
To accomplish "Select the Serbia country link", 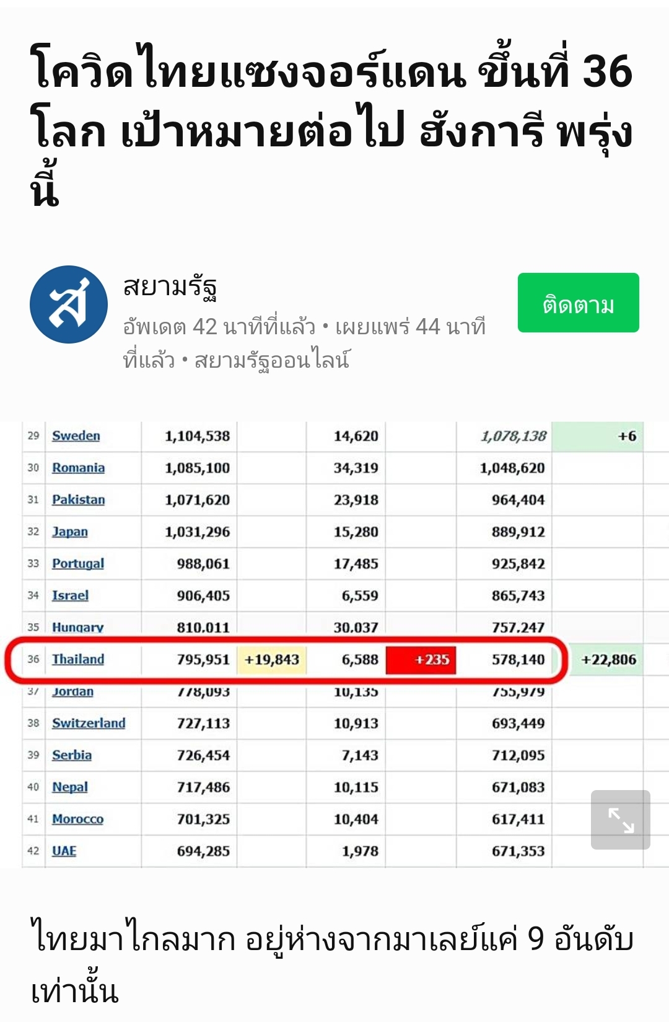I will pyautogui.click(x=71, y=755).
